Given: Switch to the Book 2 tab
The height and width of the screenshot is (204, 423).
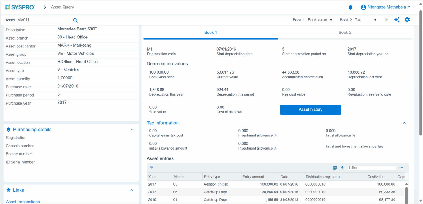Looking at the screenshot, I should coord(345,32).
